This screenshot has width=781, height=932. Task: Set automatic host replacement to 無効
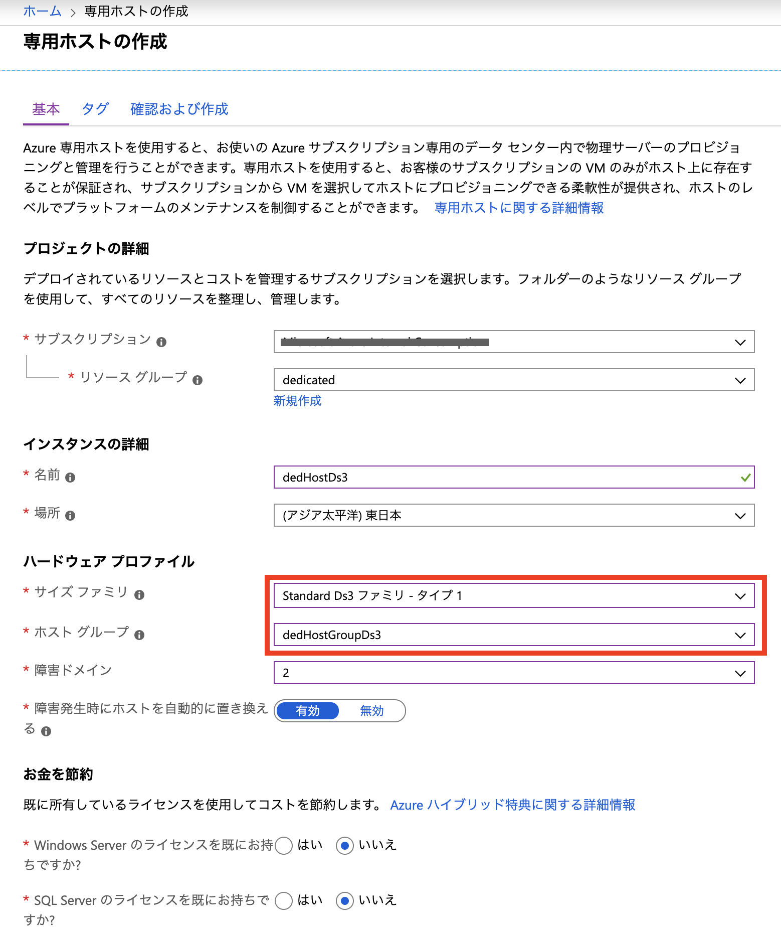[x=371, y=711]
